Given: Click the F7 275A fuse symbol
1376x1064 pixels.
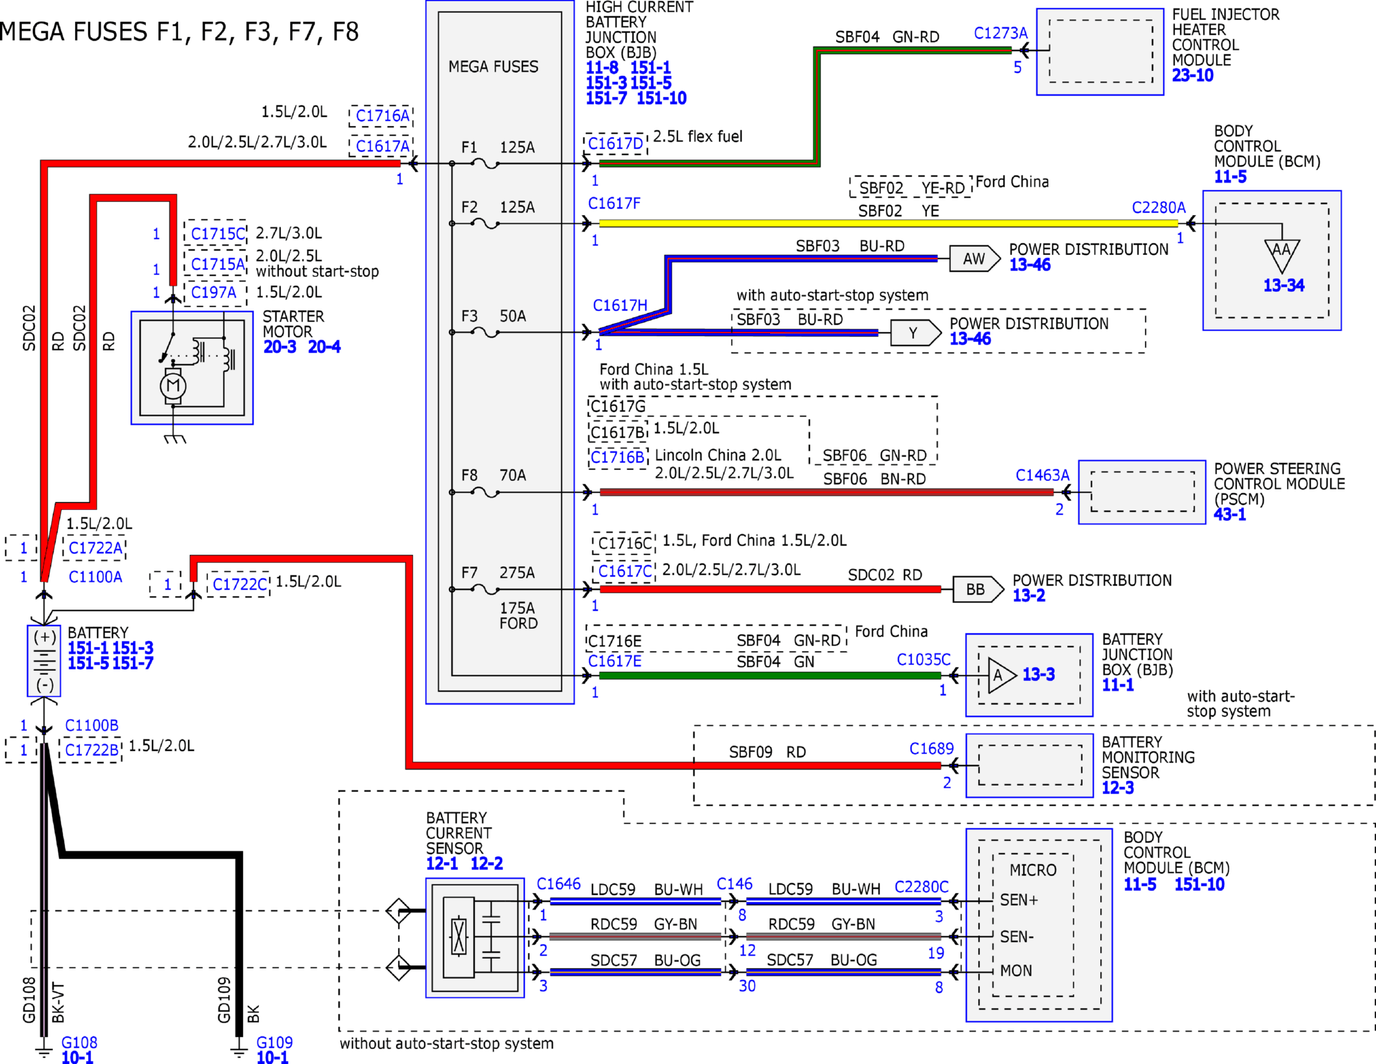Looking at the screenshot, I should click(x=485, y=589).
